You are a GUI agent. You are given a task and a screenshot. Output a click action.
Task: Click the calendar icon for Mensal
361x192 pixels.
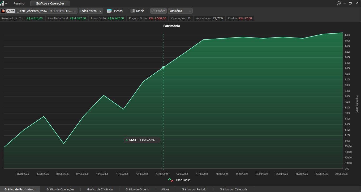109,11
